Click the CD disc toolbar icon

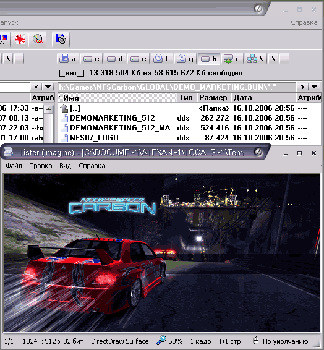click(38, 39)
